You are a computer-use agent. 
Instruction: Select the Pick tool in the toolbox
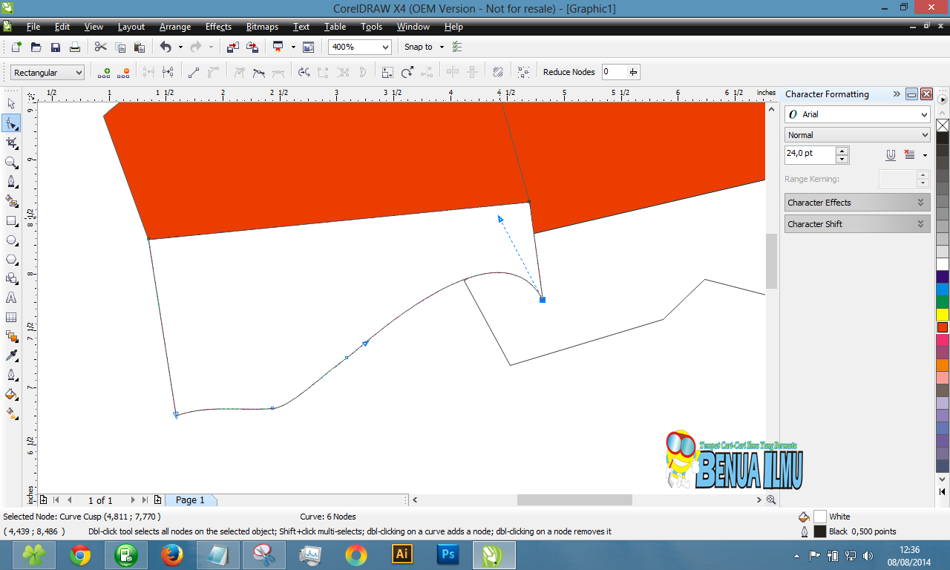(x=11, y=104)
